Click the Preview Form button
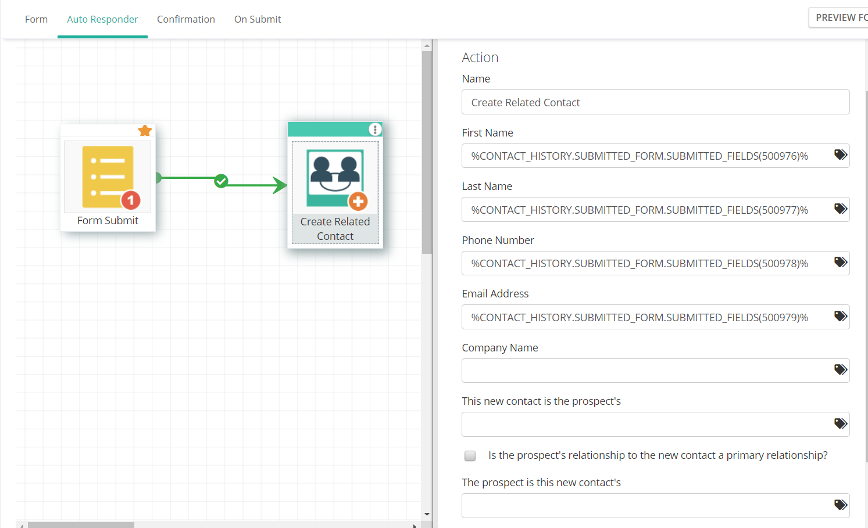868x528 pixels. click(x=838, y=17)
